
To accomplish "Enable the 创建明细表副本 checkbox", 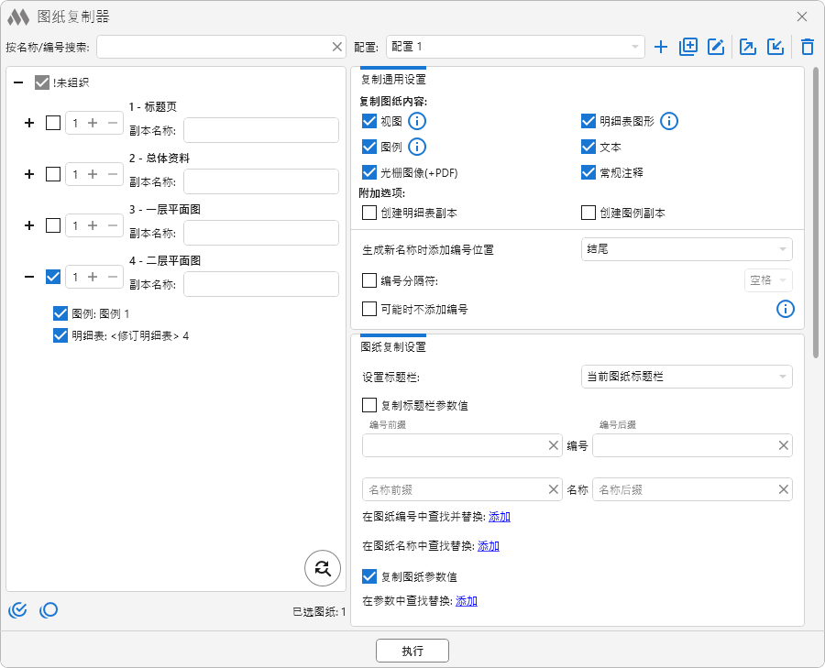I will (369, 213).
